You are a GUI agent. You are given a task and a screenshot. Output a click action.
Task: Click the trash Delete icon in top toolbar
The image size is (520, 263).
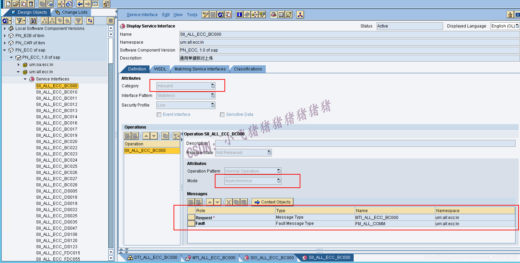(x=31, y=4)
